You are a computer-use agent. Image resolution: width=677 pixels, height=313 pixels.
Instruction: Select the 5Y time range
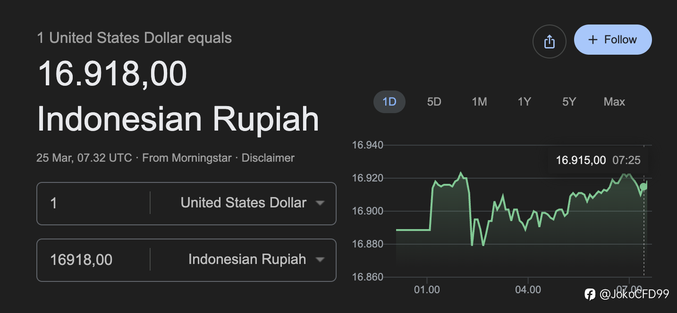tap(569, 102)
